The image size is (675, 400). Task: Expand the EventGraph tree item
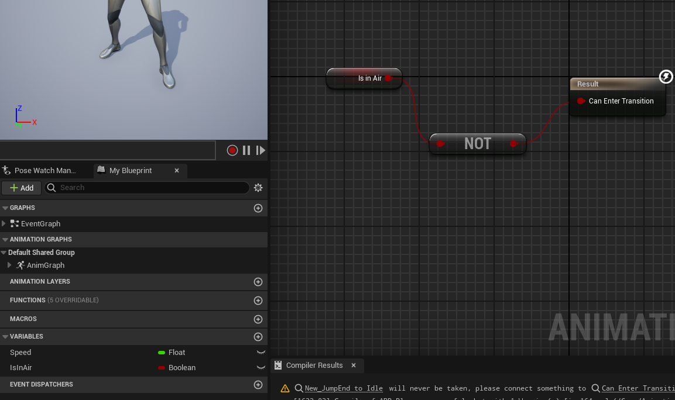pos(4,223)
